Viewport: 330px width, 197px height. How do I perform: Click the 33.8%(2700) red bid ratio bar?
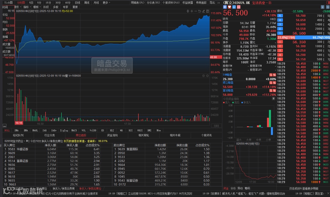click(x=287, y=38)
